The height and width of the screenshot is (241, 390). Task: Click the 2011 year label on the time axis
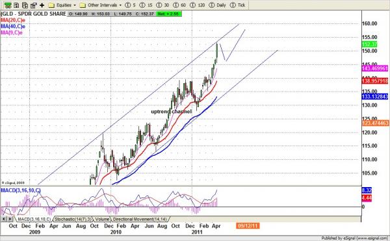(x=197, y=232)
